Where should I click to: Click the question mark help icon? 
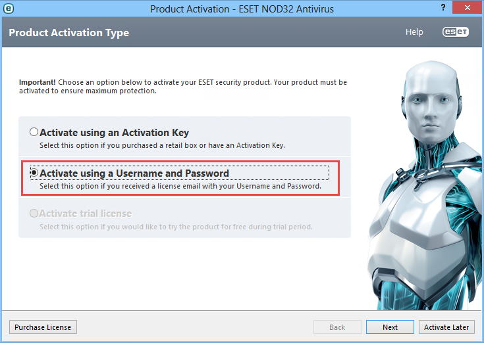[443, 7]
